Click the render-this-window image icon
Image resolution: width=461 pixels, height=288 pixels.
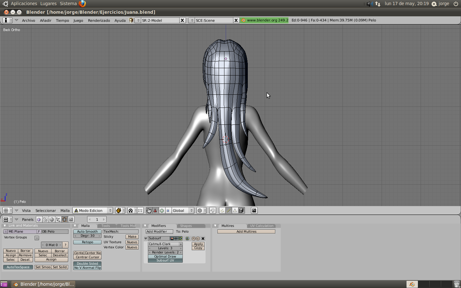coord(254,211)
